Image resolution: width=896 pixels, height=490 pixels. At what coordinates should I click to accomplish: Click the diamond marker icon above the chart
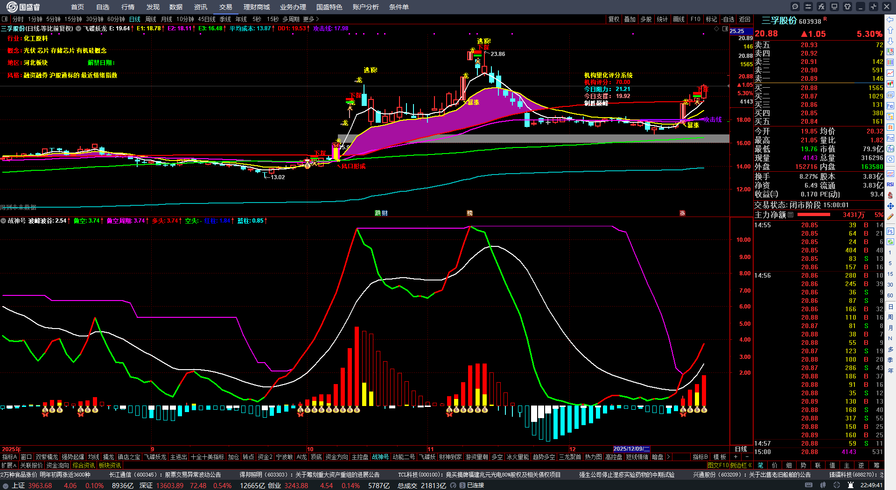[x=717, y=29]
